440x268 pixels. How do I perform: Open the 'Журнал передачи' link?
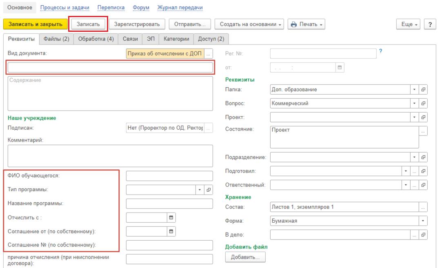180,8
